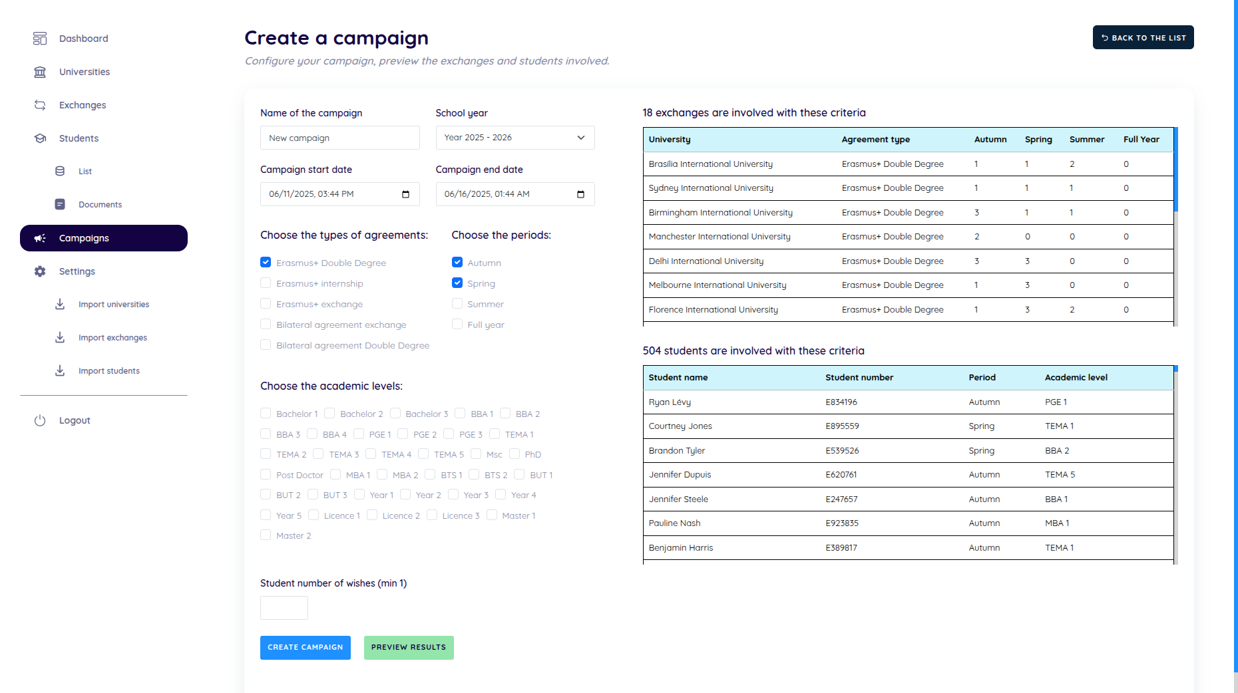Click the Documents file icon
Viewport: 1238px width, 693px height.
(60, 204)
